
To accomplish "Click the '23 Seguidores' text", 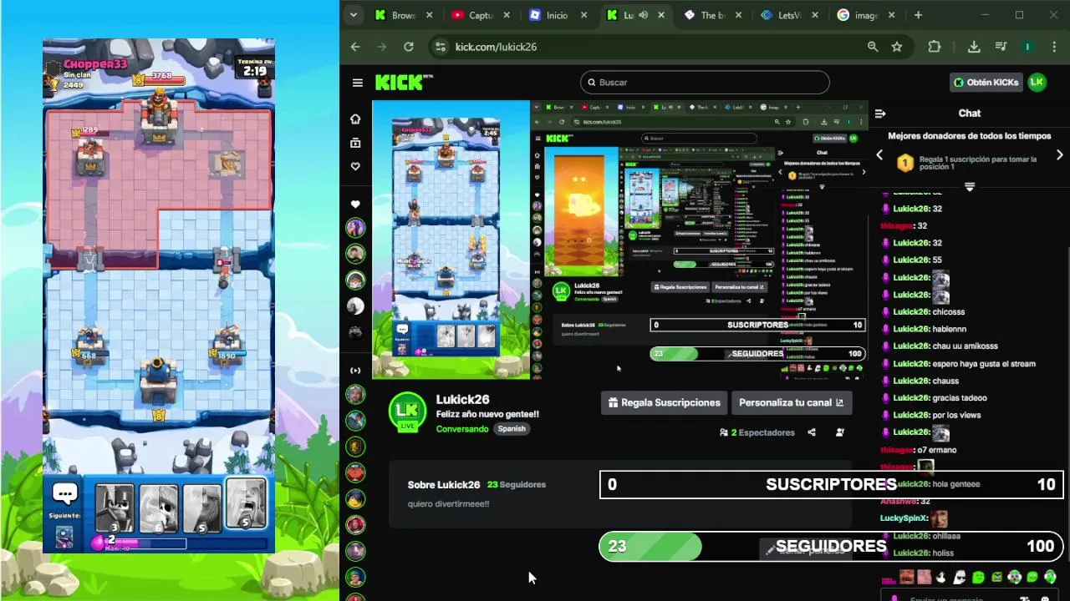I will coord(517,485).
